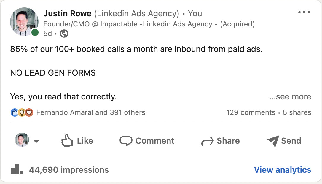Expand the post with see more
Screen dimensions: 322x184
pos(290,97)
